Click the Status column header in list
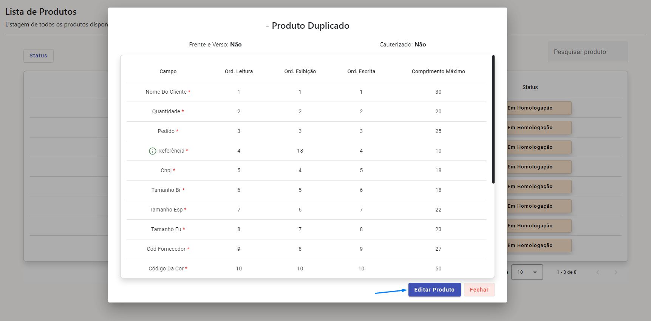 pos(530,87)
